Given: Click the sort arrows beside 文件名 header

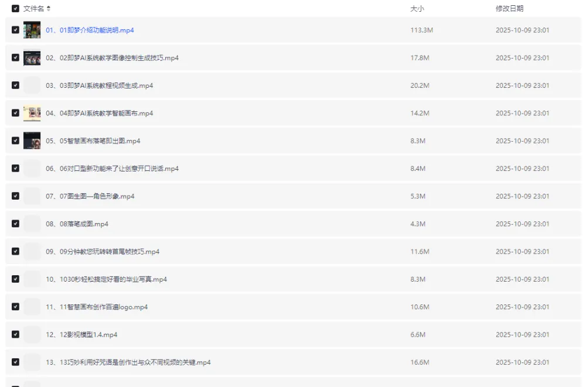Looking at the screenshot, I should [x=49, y=9].
